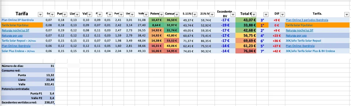351x106 pixels.
Task: Open the Valle cost column filter dropdown
Action: [146, 14]
